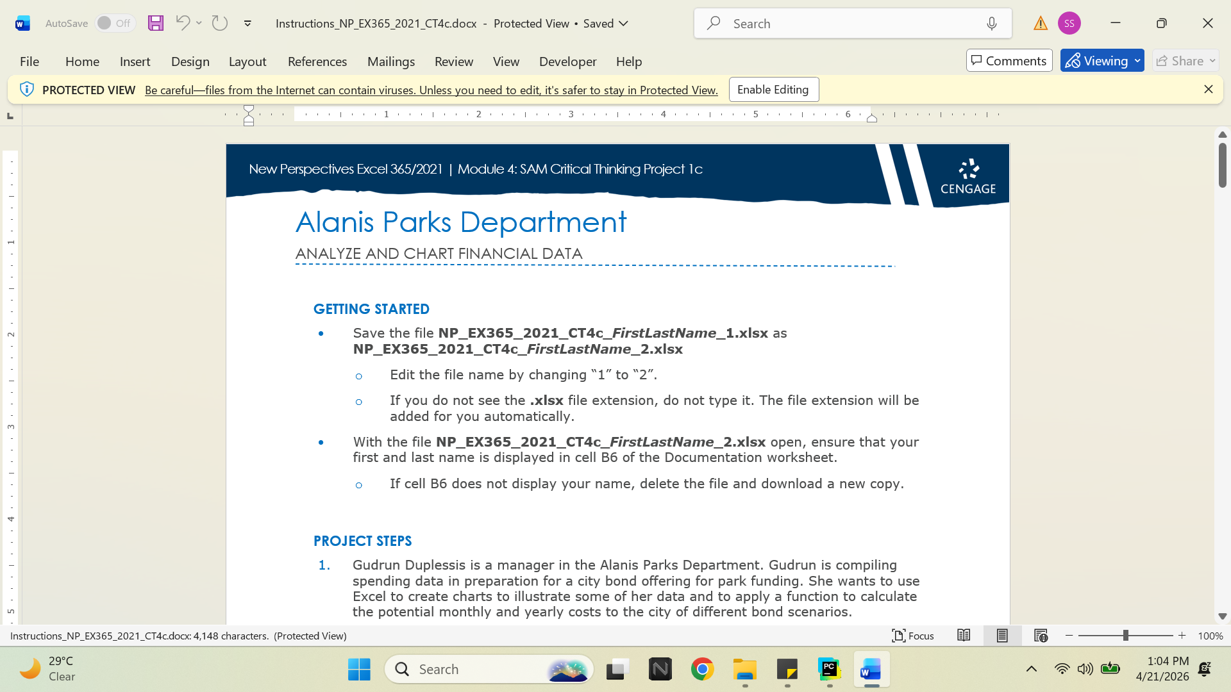Click the zoom in plus button
This screenshot has height=692, width=1231.
[1182, 636]
